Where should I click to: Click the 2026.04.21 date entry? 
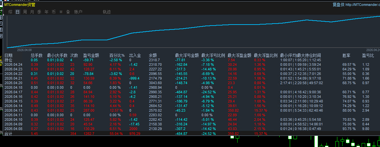[x=13, y=79]
